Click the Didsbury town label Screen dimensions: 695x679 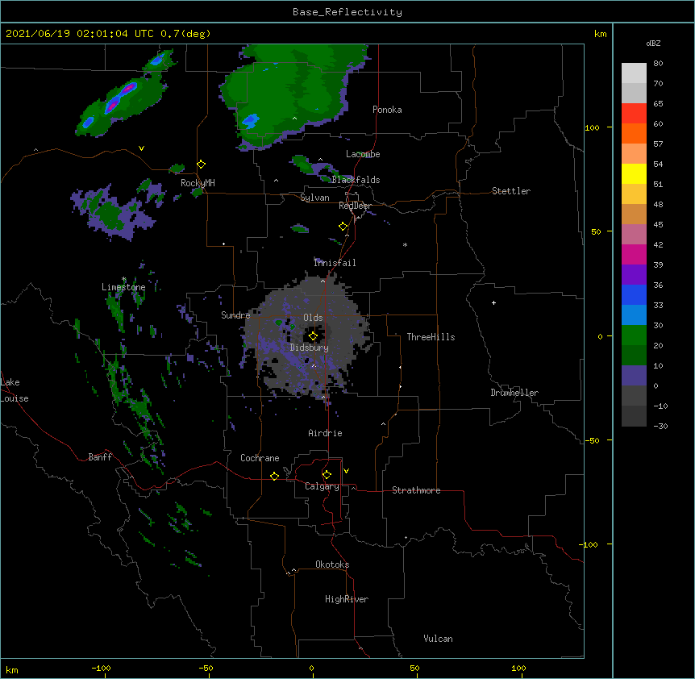point(310,348)
